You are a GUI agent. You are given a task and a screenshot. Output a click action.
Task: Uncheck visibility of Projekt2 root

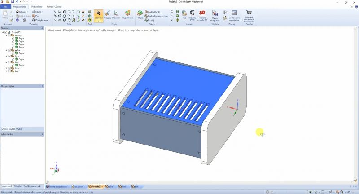(6, 32)
